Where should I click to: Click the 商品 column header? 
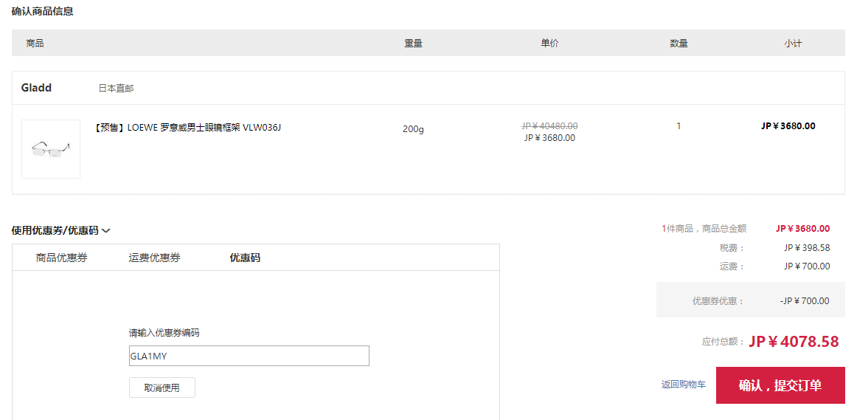pyautogui.click(x=35, y=44)
